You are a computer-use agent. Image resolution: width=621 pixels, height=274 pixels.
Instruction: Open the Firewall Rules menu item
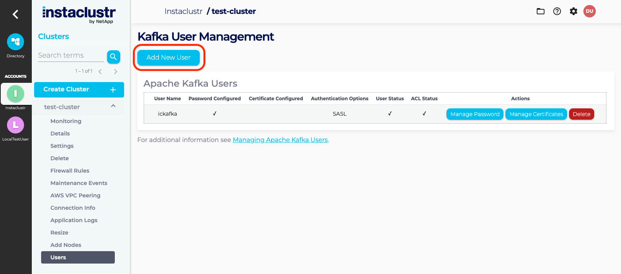point(70,171)
